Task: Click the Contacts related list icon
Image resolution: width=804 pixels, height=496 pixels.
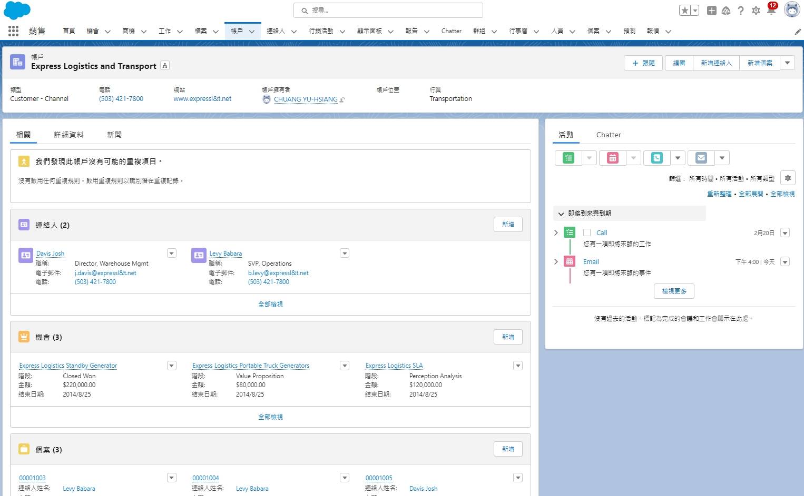Action: pos(24,225)
